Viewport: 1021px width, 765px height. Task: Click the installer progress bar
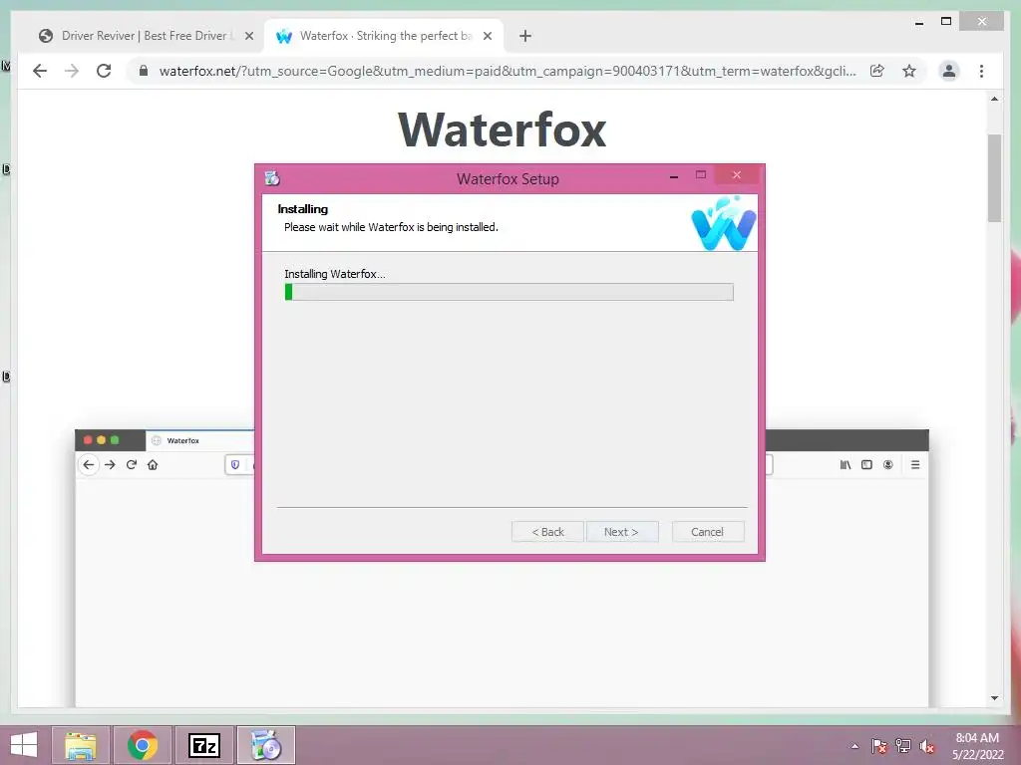[x=510, y=292]
